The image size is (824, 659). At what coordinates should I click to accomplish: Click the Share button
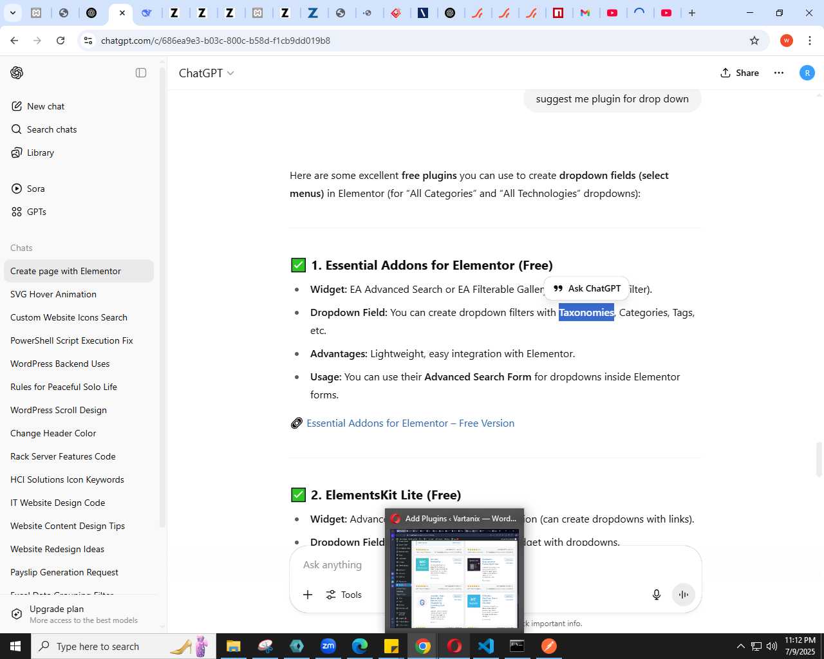tap(740, 73)
